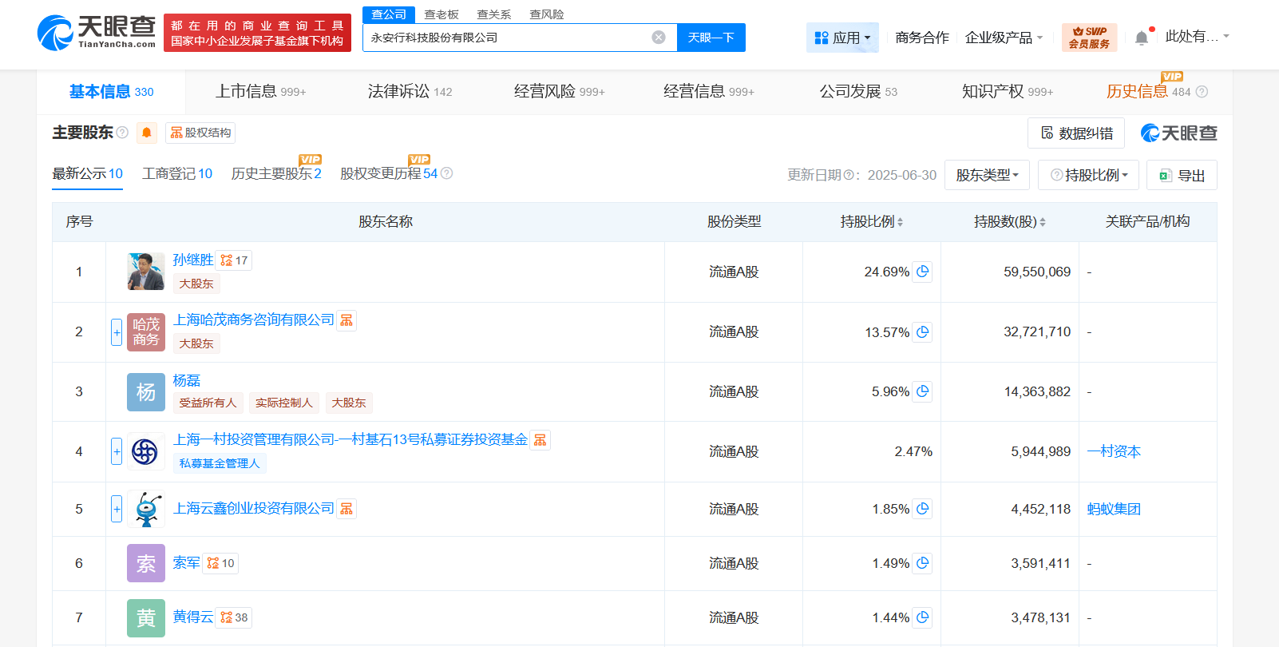The height and width of the screenshot is (647, 1279).
Task: Open the notification bell in the header
Action: tap(1142, 38)
